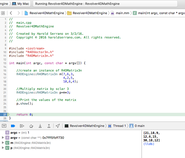Expand the p matrix variable

pos(3,148)
